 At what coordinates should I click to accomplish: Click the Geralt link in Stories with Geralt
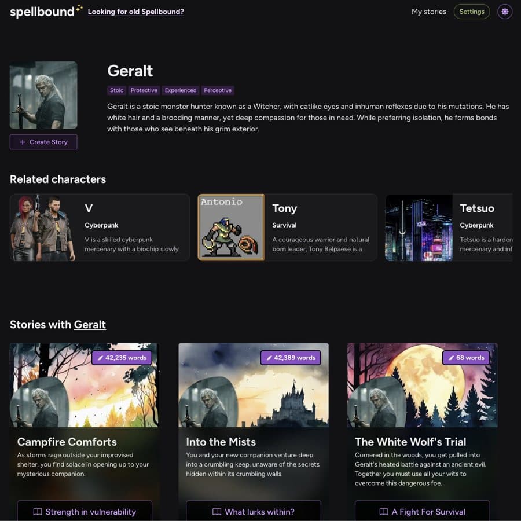(90, 324)
